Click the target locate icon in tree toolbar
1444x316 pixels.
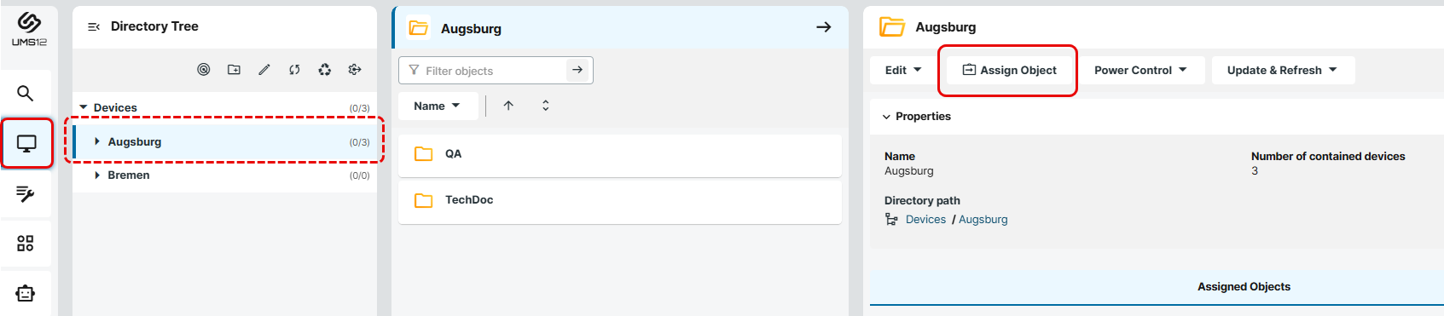click(x=204, y=70)
